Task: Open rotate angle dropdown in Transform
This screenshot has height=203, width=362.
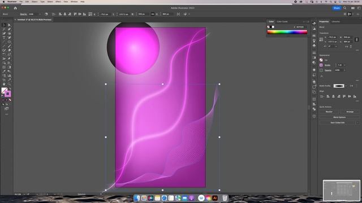Action: pos(336,46)
